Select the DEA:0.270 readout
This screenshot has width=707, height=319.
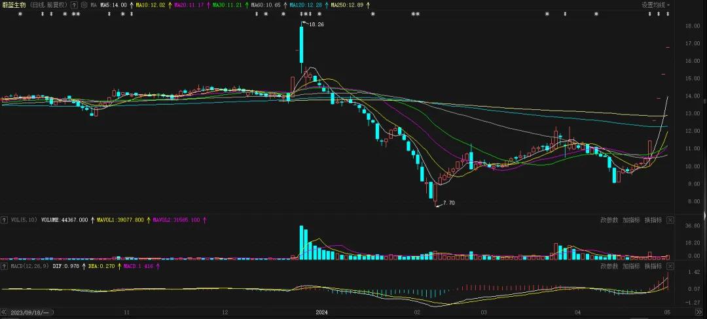click(102, 266)
